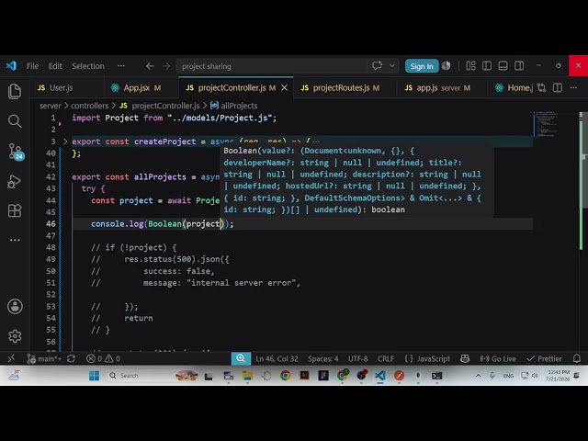The width and height of the screenshot is (588, 441).
Task: Click the main* branch in status bar
Action: 44,359
